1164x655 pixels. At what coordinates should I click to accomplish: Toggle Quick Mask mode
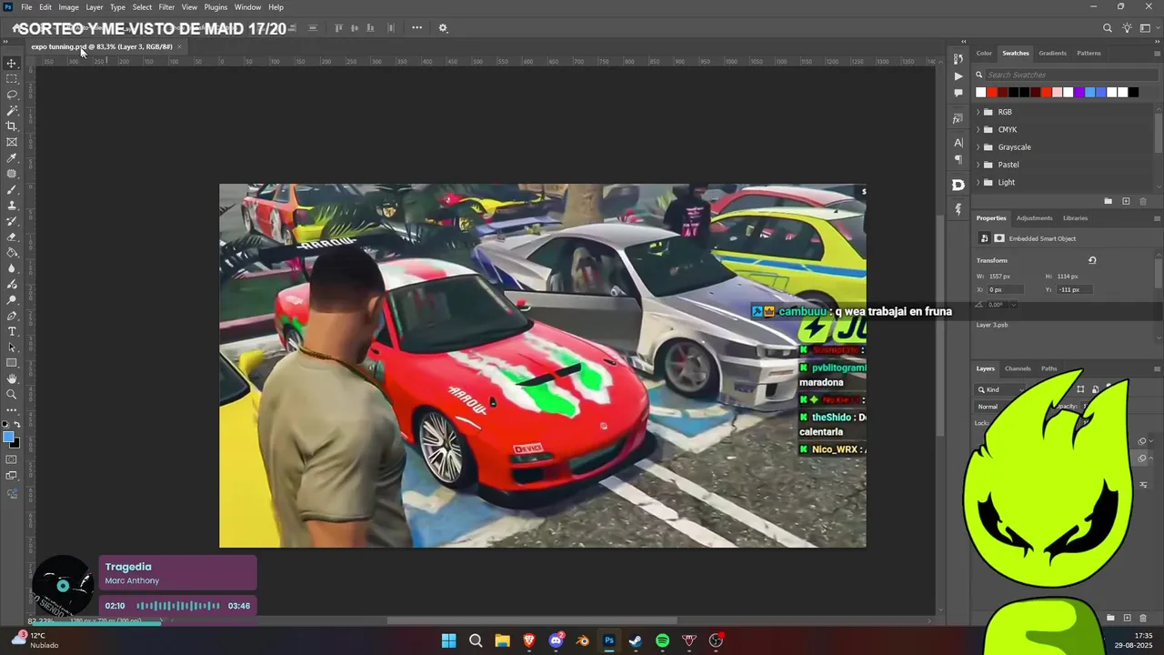pyautogui.click(x=12, y=459)
